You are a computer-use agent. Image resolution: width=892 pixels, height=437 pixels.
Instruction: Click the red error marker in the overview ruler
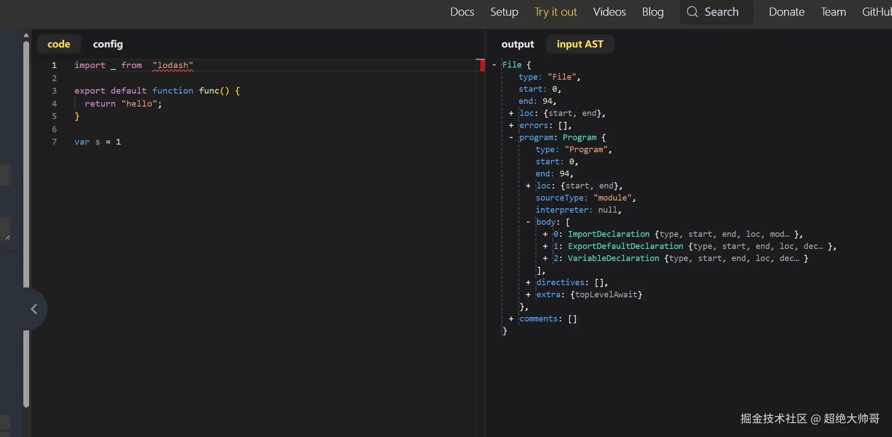tap(482, 65)
